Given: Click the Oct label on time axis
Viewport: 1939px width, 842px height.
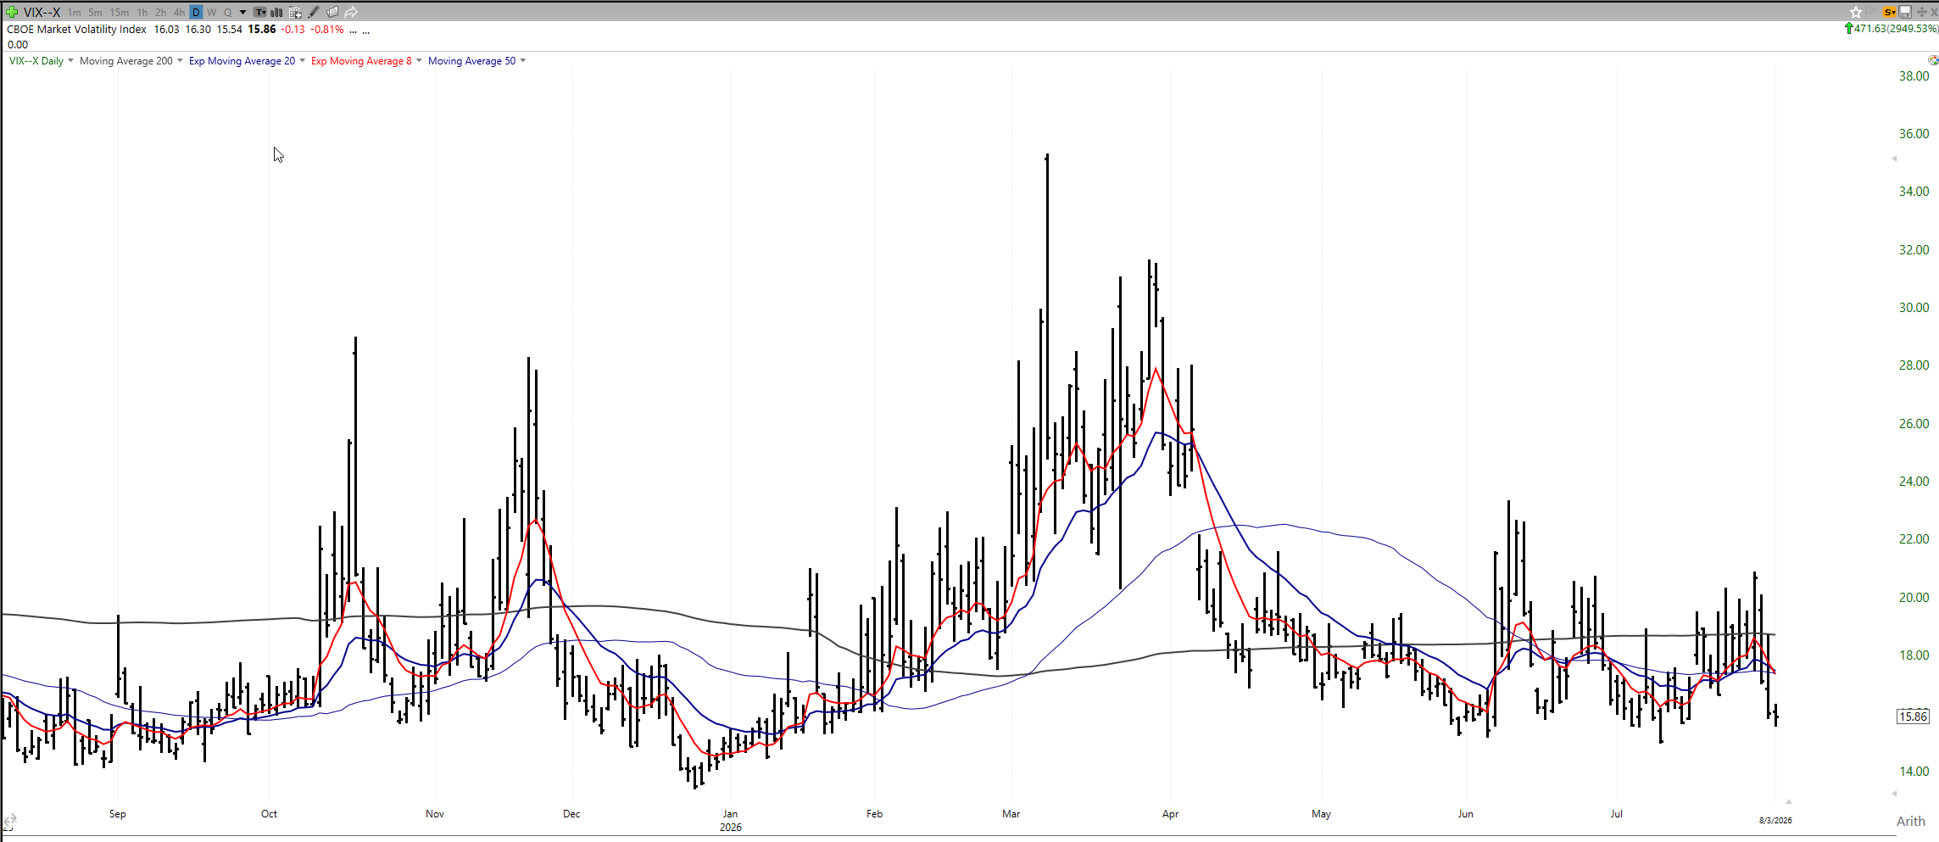Looking at the screenshot, I should pyautogui.click(x=269, y=813).
